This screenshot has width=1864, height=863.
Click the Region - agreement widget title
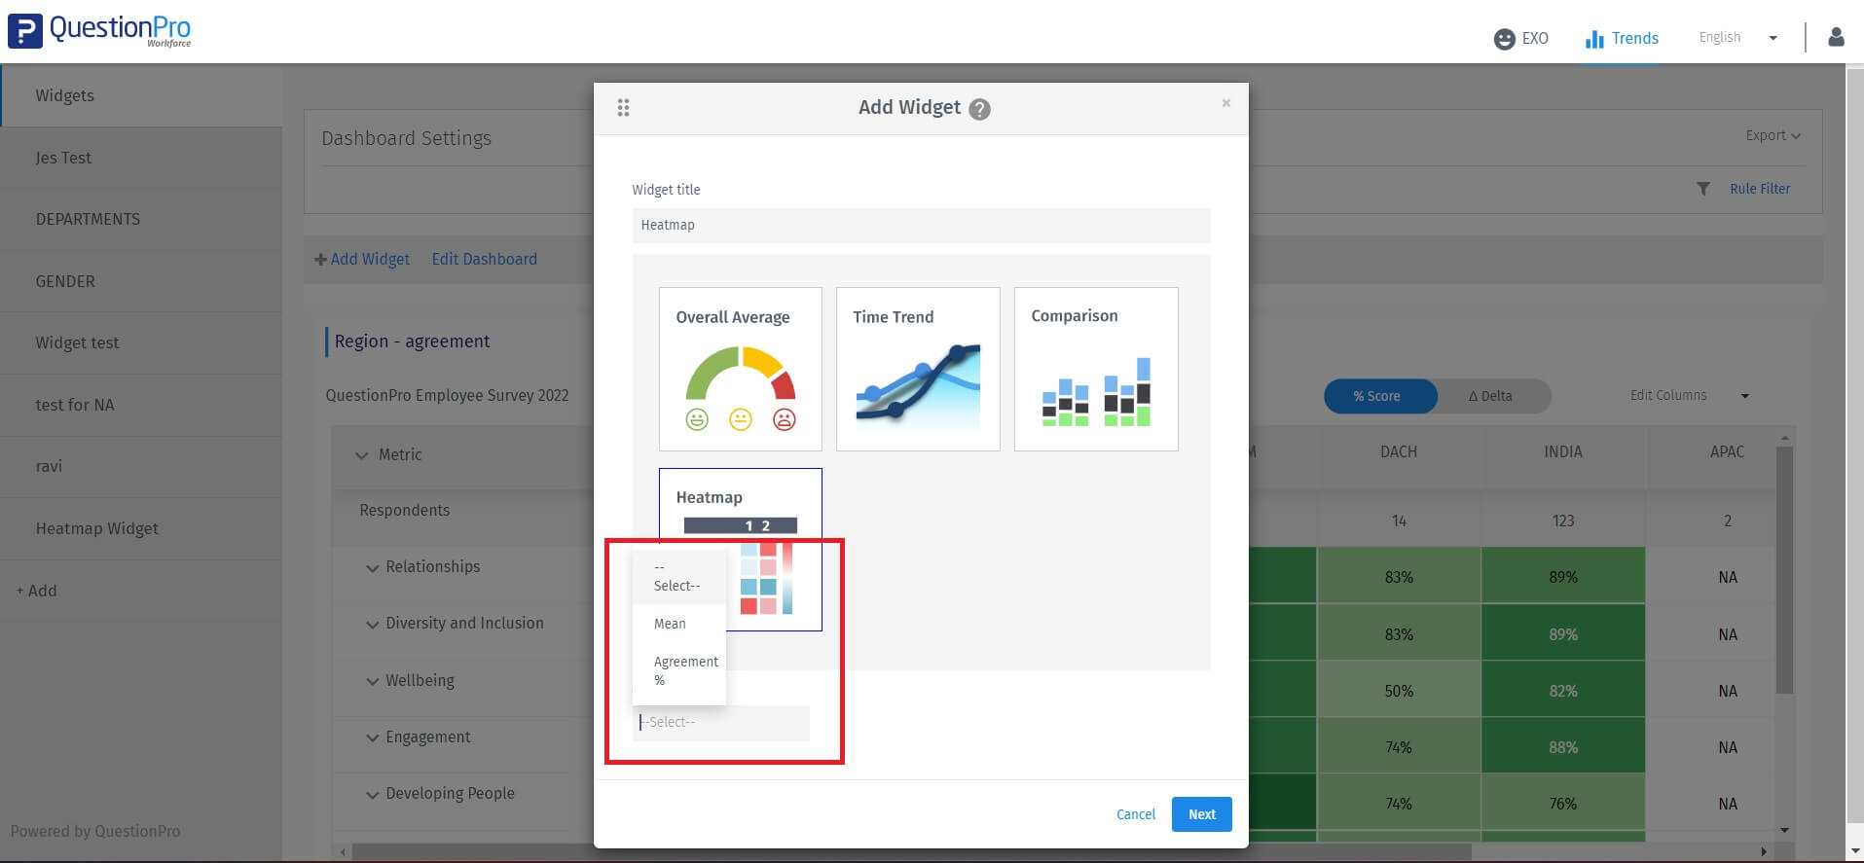(412, 342)
